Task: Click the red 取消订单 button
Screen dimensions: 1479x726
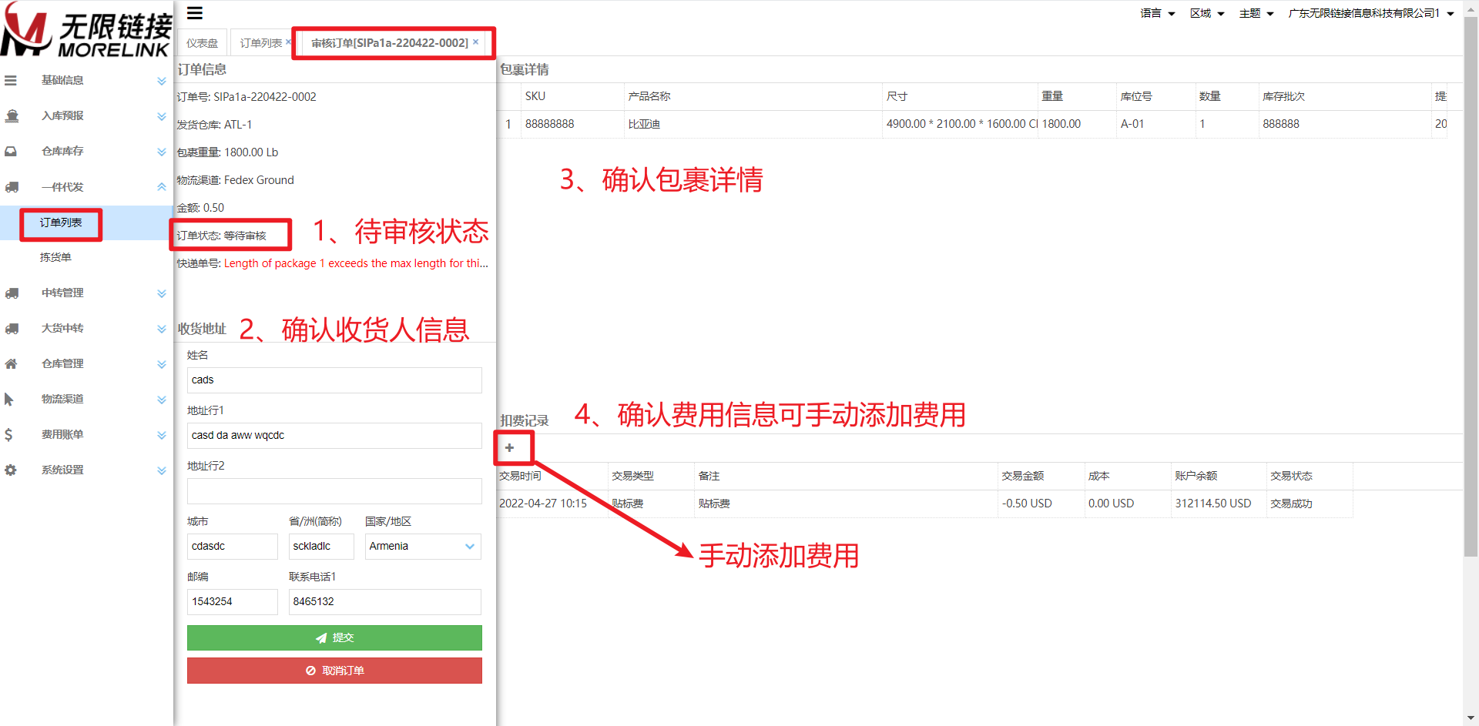Action: click(x=334, y=671)
